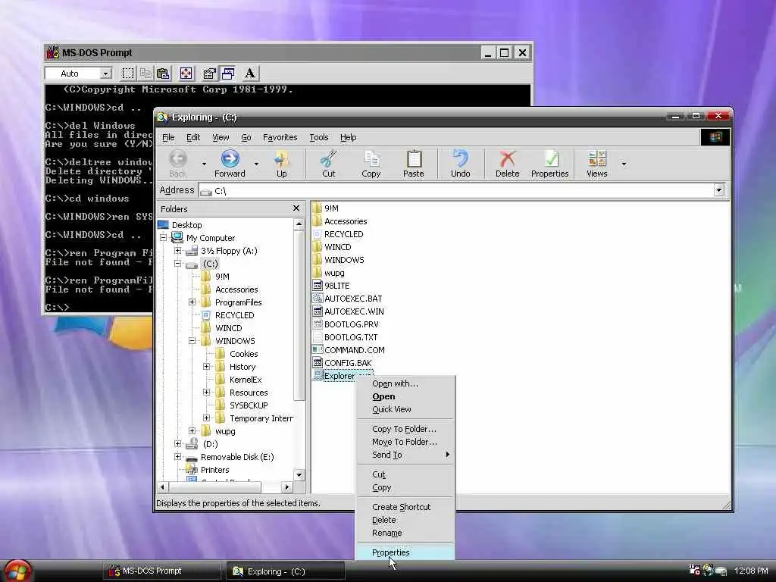The image size is (776, 582).
Task: Toggle Full screen icon in MS-DOS Prompt
Action: (x=186, y=74)
